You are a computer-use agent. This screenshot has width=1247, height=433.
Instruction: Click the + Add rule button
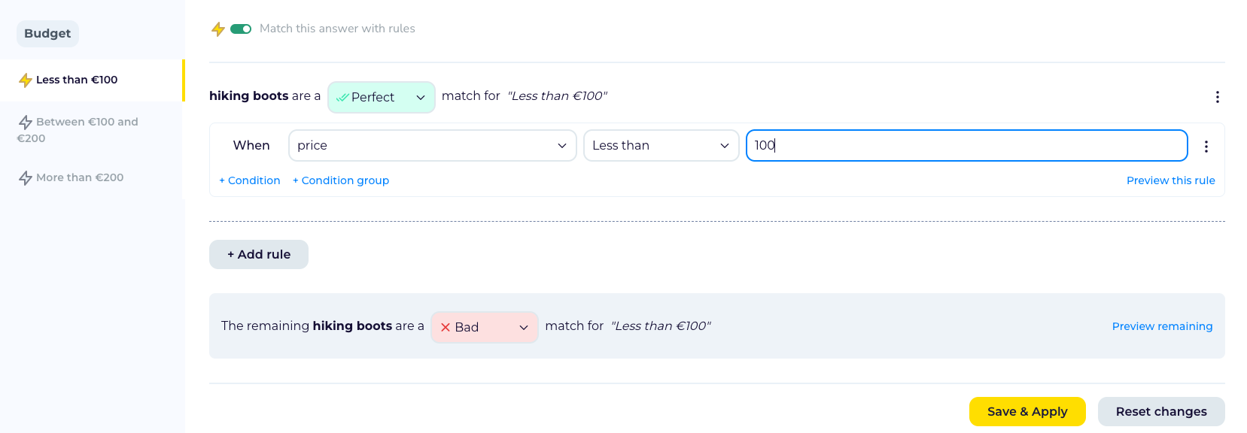point(259,255)
